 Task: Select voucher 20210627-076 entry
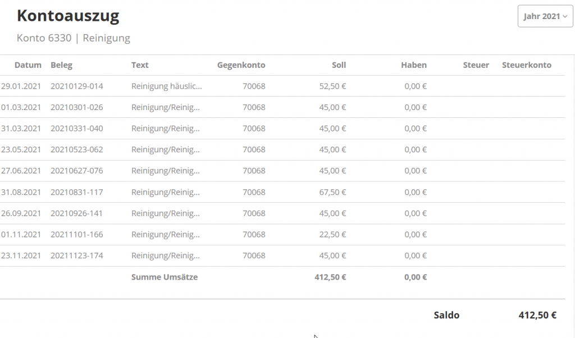[76, 171]
